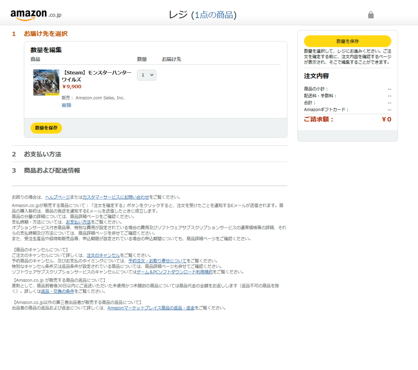The image size is (418, 370).
Task: Click the 商品 column header
Action: (x=35, y=59)
